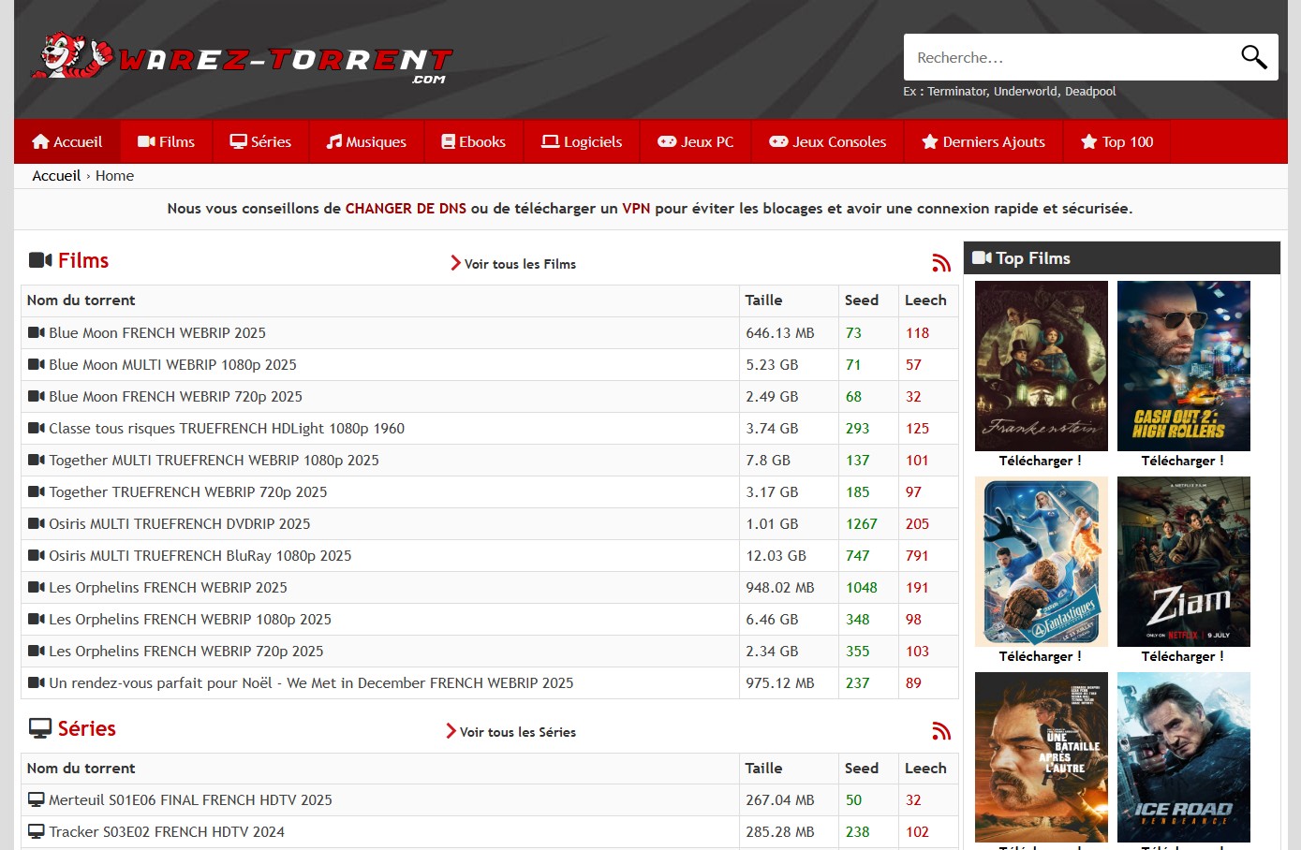The width and height of the screenshot is (1301, 850).
Task: Select the Logiciels navigation item
Action: 582,141
